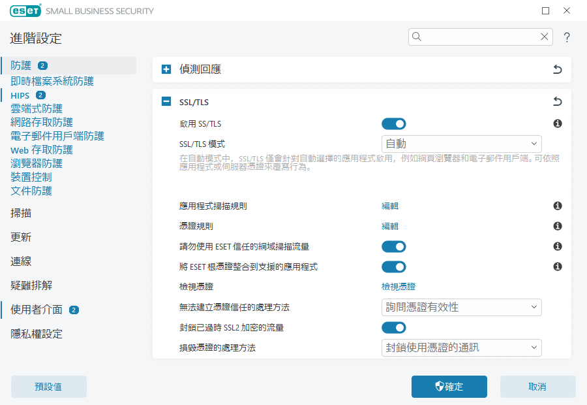Select 網路存取防護 in the sidebar

coord(42,122)
